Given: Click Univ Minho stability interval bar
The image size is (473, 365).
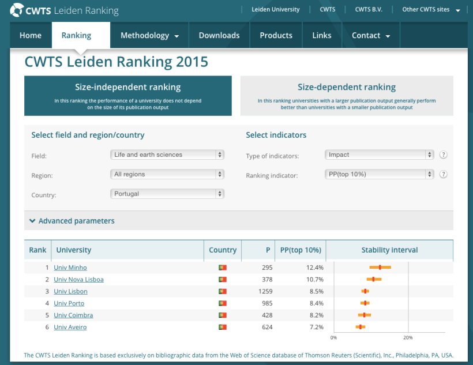Looking at the screenshot, I should (x=380, y=268).
